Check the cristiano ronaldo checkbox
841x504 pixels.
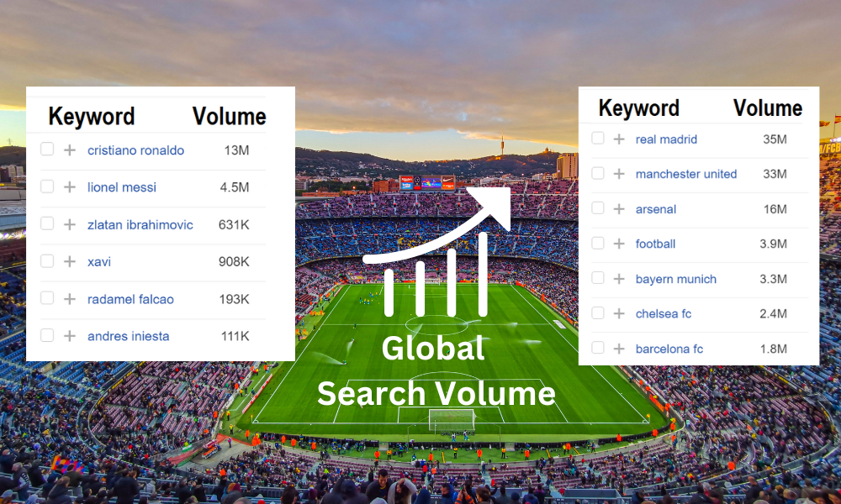(x=47, y=150)
